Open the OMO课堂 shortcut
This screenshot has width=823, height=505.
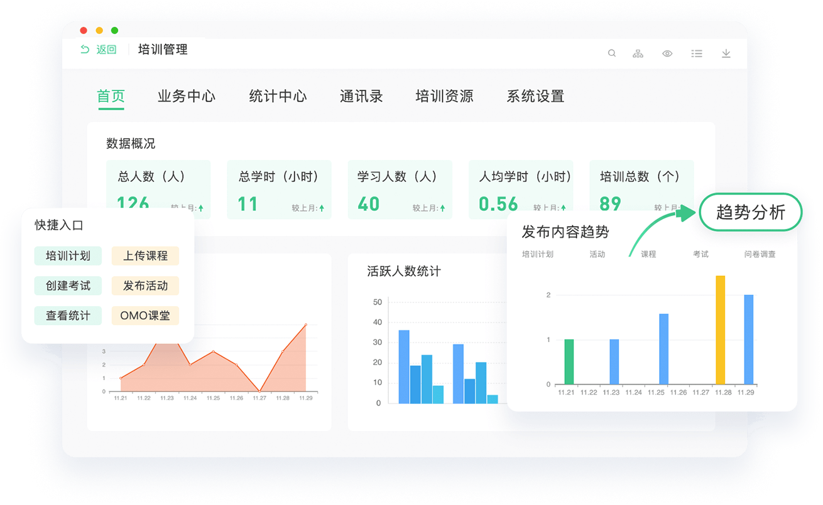tap(145, 316)
